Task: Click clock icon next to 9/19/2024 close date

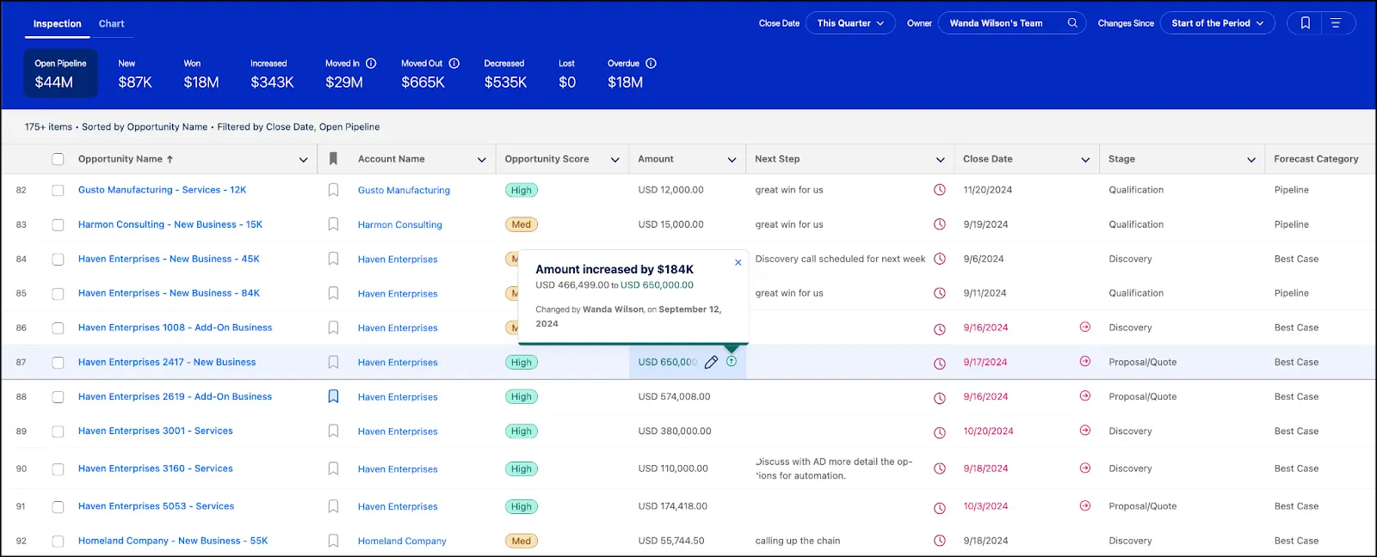Action: tap(940, 224)
